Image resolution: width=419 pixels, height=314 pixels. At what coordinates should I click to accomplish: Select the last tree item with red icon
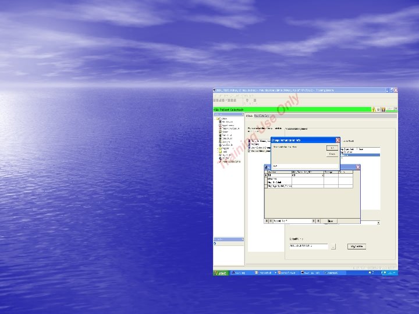(x=230, y=162)
